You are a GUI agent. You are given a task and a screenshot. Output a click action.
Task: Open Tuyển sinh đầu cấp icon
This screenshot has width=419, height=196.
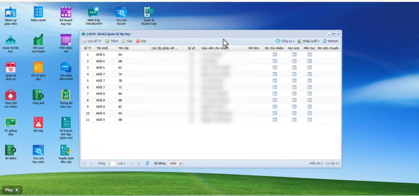(66, 154)
